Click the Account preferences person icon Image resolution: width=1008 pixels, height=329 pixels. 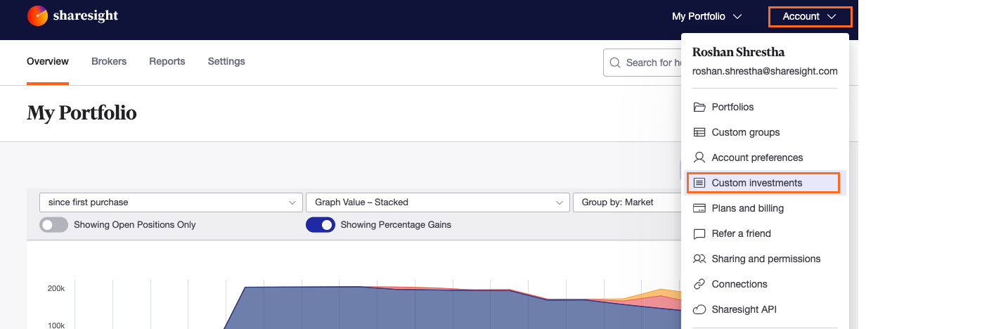(699, 157)
